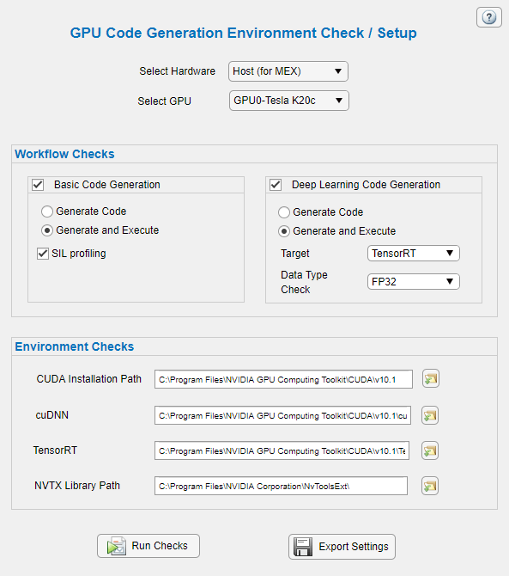Click the GPU Code Generation title text

click(x=243, y=33)
